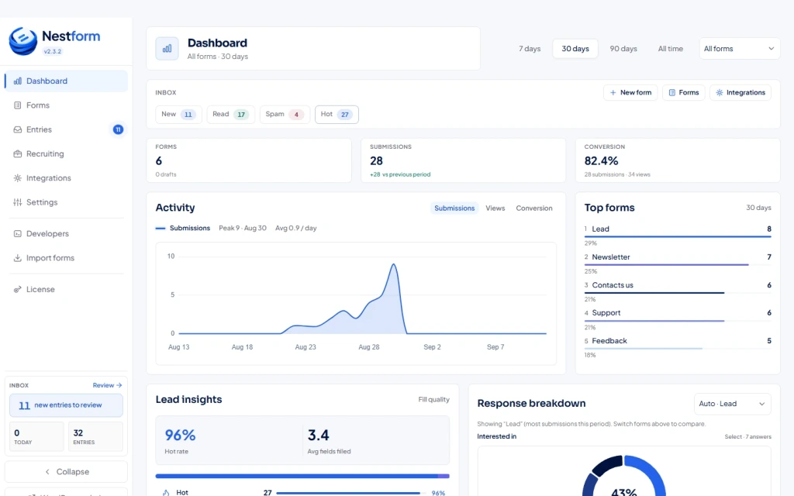Click the v2.3.2 version badge
This screenshot has height=496, width=794.
click(x=52, y=51)
